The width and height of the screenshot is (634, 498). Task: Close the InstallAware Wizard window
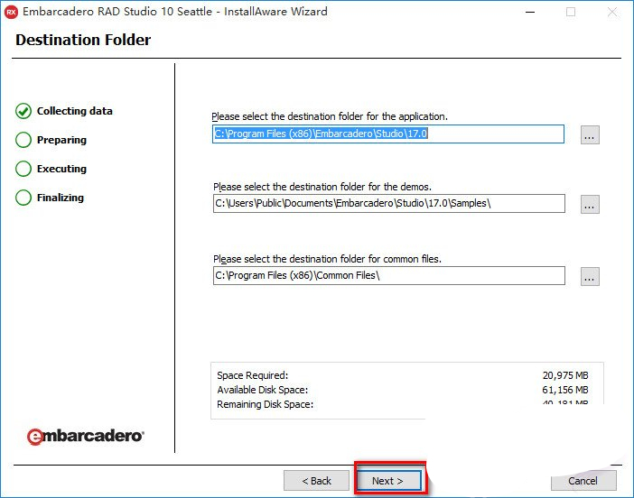[612, 12]
